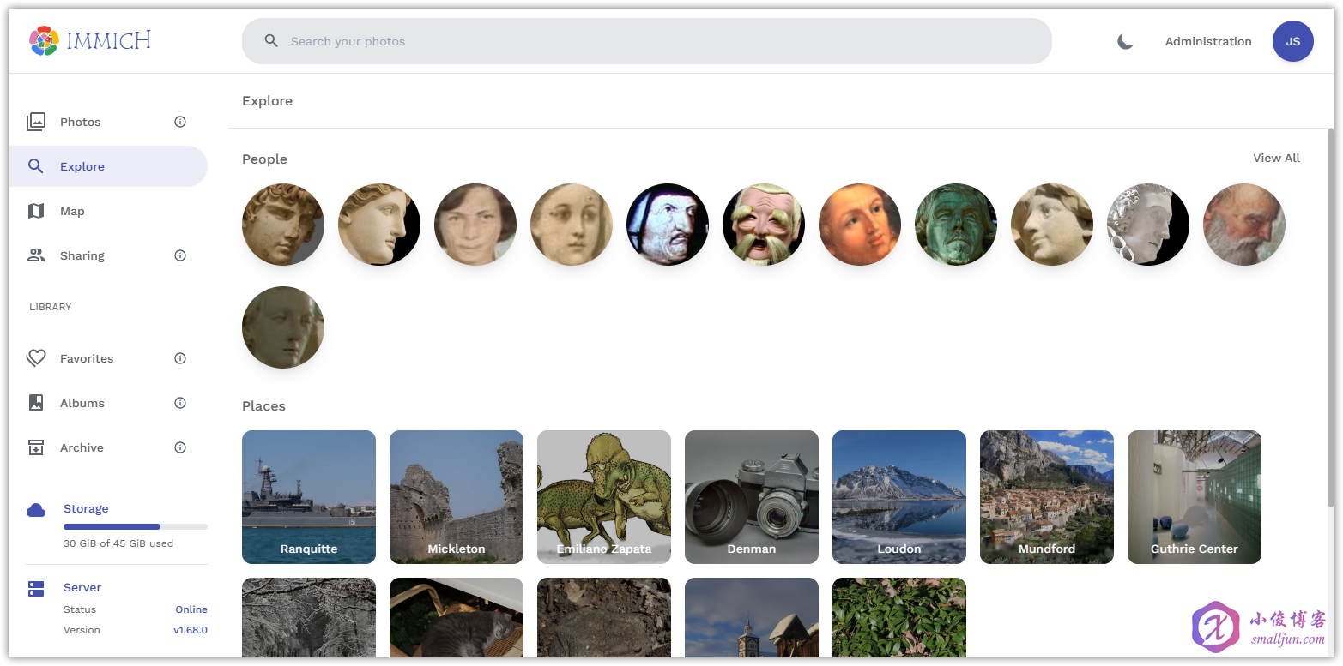Click the Sharing info icon
Image resolution: width=1343 pixels, height=666 pixels.
180,255
